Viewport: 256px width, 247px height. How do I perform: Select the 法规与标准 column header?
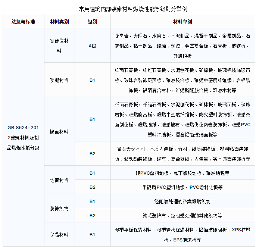coord(23,22)
